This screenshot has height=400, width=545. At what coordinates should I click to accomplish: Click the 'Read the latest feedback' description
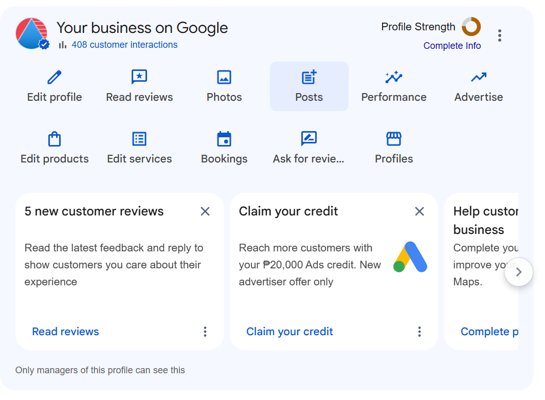coord(114,265)
